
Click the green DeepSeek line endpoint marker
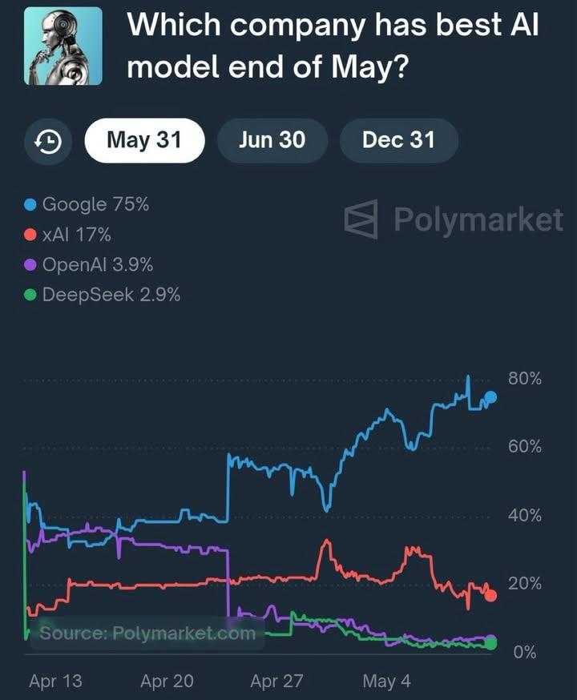tap(491, 644)
